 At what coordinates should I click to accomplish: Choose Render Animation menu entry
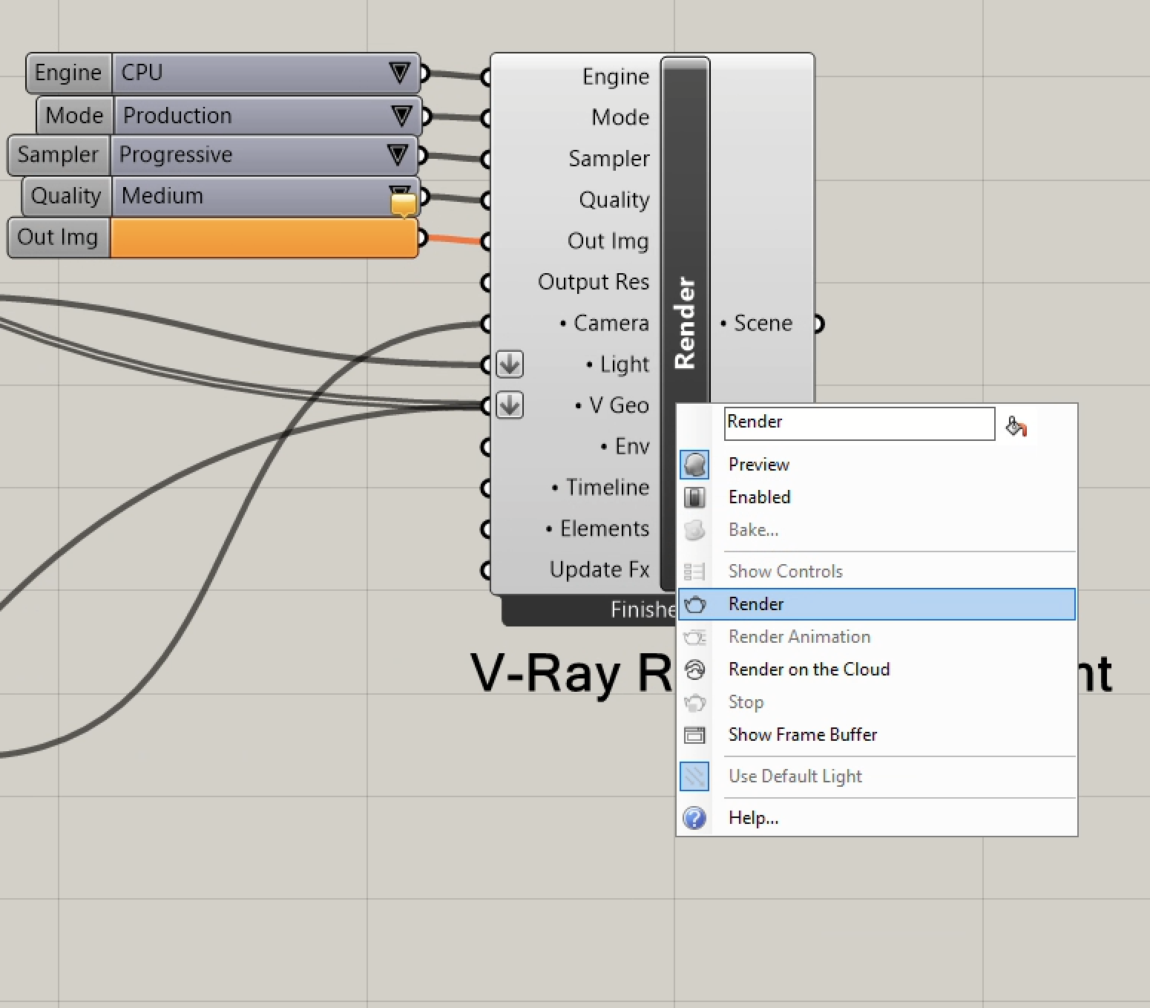[x=877, y=637]
